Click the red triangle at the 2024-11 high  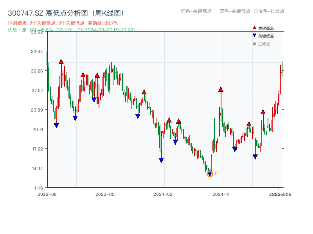pyautogui.click(x=220, y=89)
